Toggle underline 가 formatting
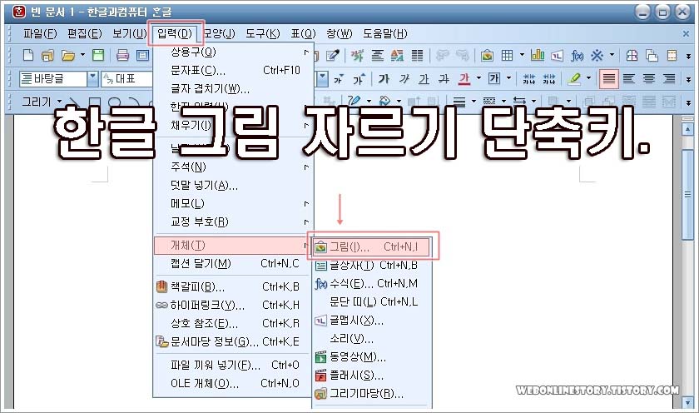The image size is (699, 413). pos(424,79)
